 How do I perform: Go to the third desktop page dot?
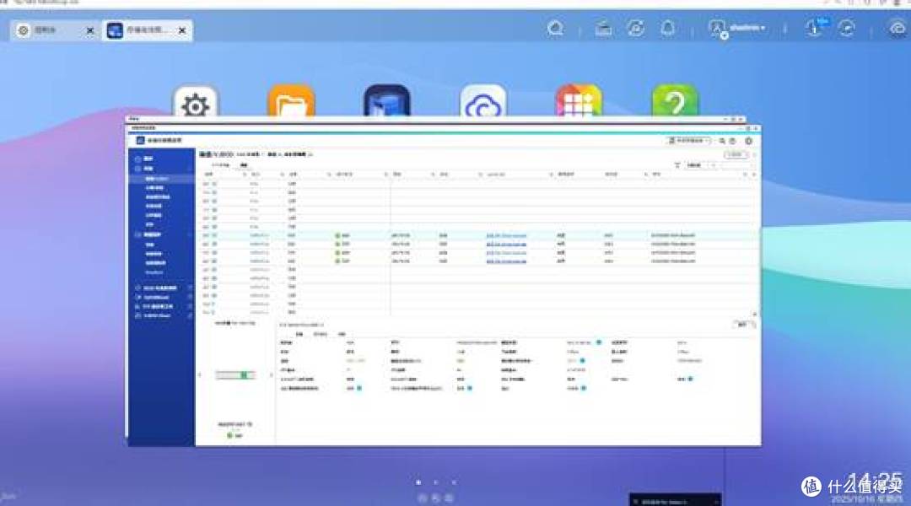pos(454,482)
